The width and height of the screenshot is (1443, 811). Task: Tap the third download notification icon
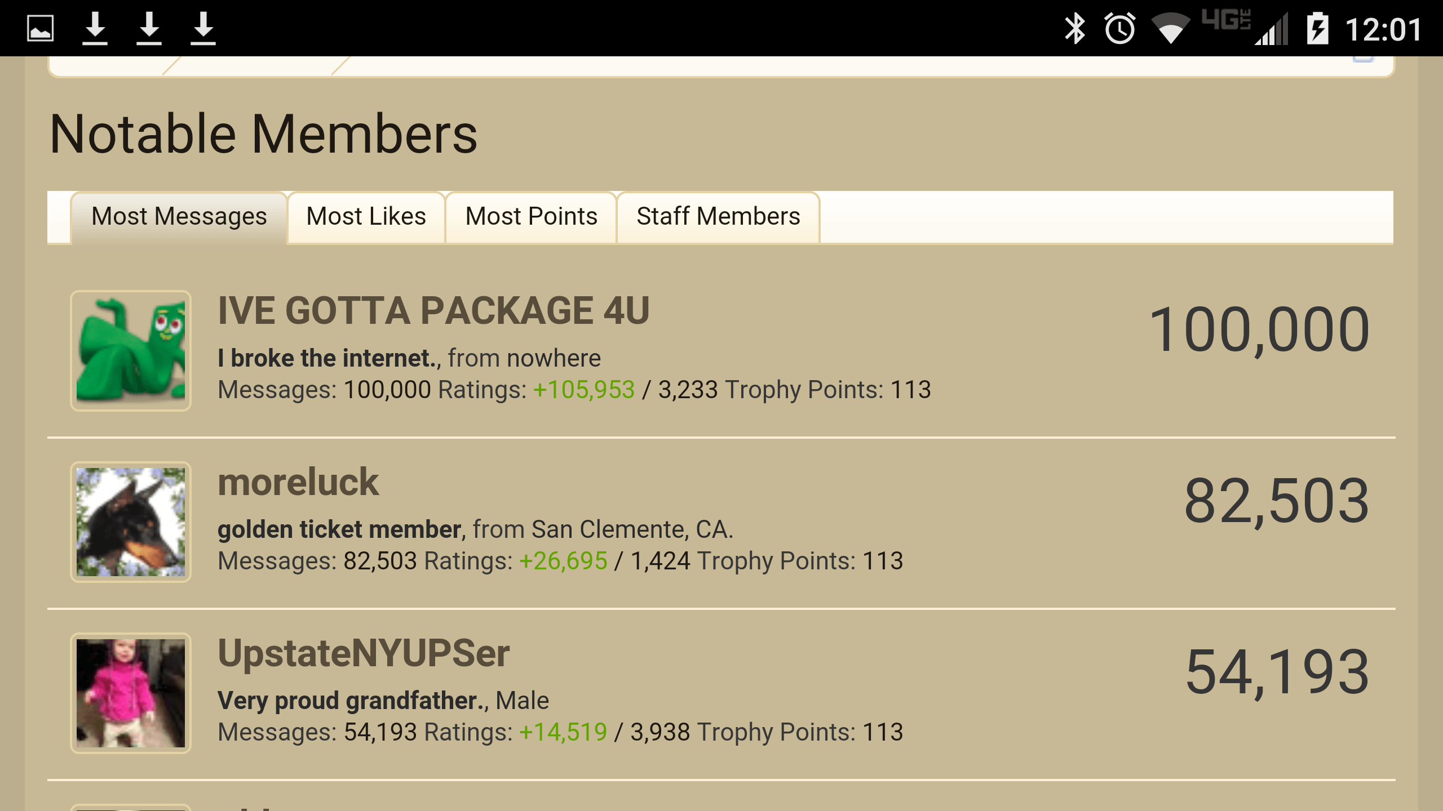click(x=203, y=28)
